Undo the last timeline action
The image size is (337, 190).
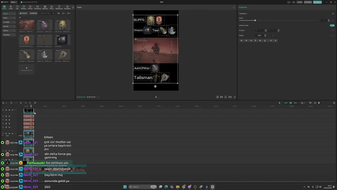[11, 103]
